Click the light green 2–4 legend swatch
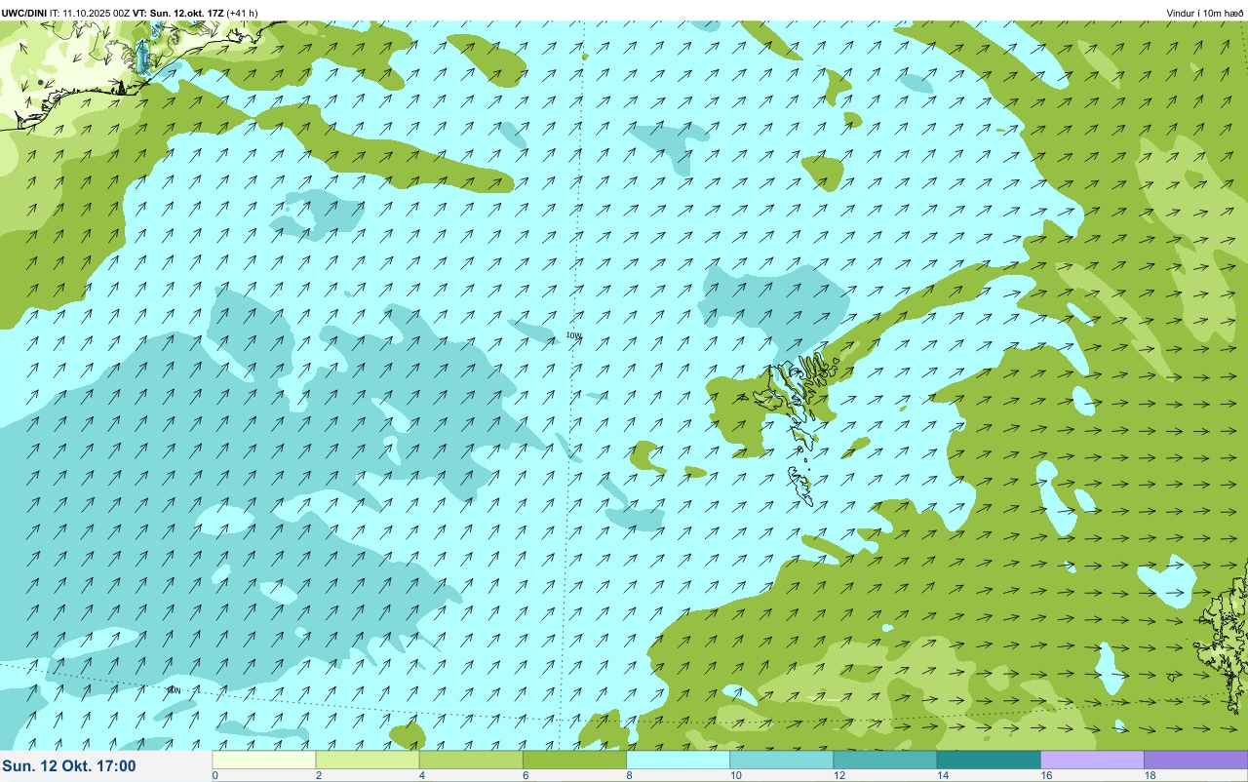 [368, 760]
